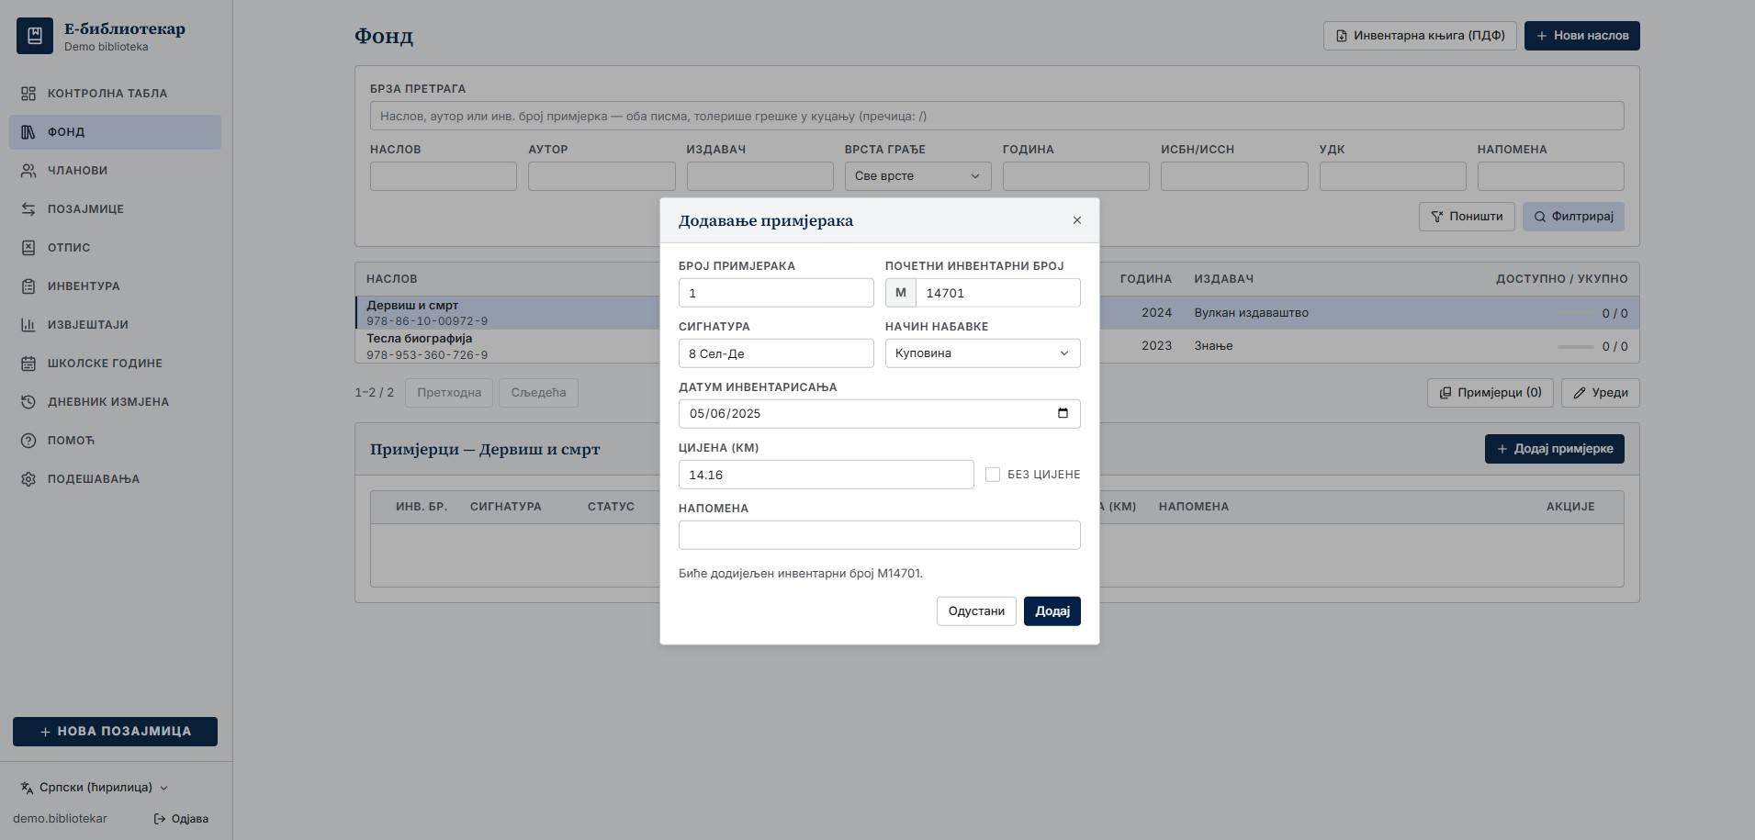Click the Контролна табла dashboard icon
The image size is (1755, 840).
coord(28,94)
